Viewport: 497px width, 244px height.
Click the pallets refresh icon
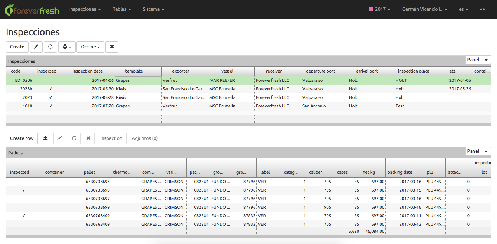(x=74, y=138)
